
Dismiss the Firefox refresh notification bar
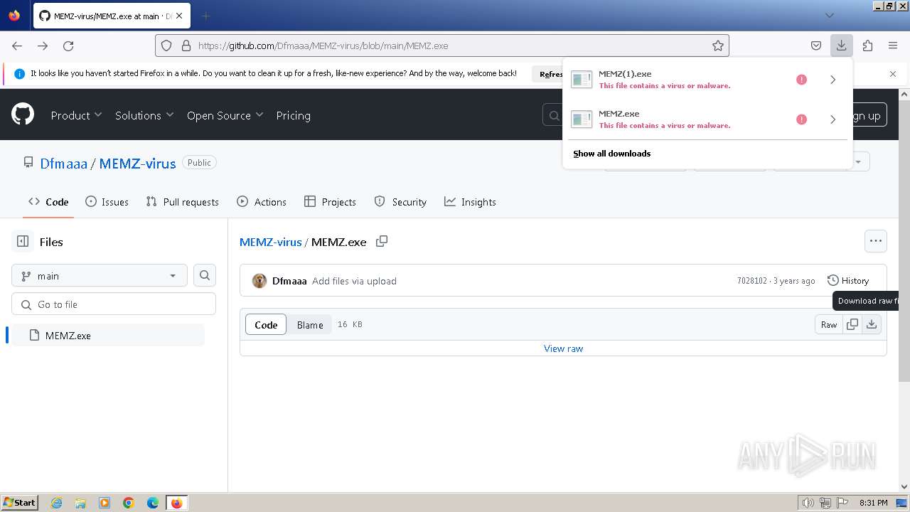pyautogui.click(x=893, y=74)
